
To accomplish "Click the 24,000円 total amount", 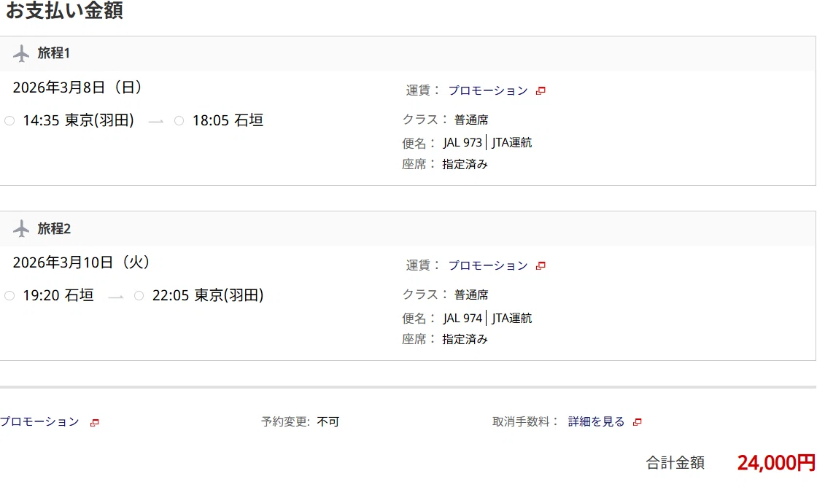I will (x=776, y=463).
